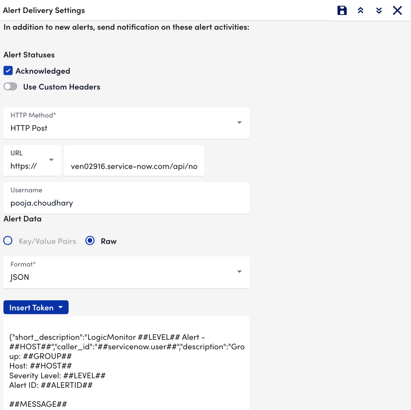Click the Alert Data section label
Image resolution: width=411 pixels, height=410 pixels.
click(22, 219)
